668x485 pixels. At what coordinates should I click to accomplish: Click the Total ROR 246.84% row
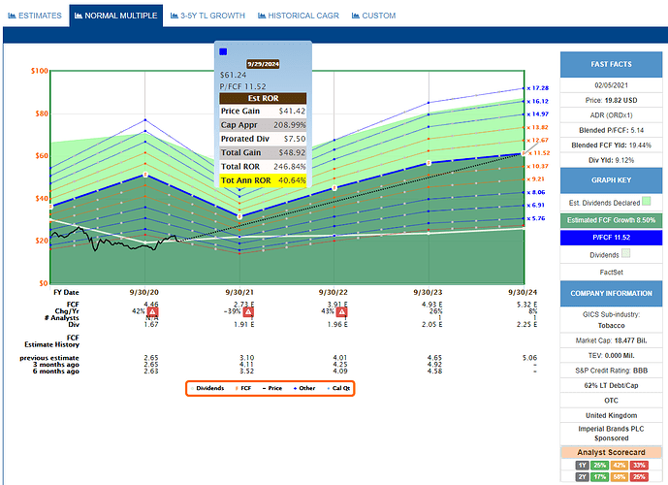(263, 167)
